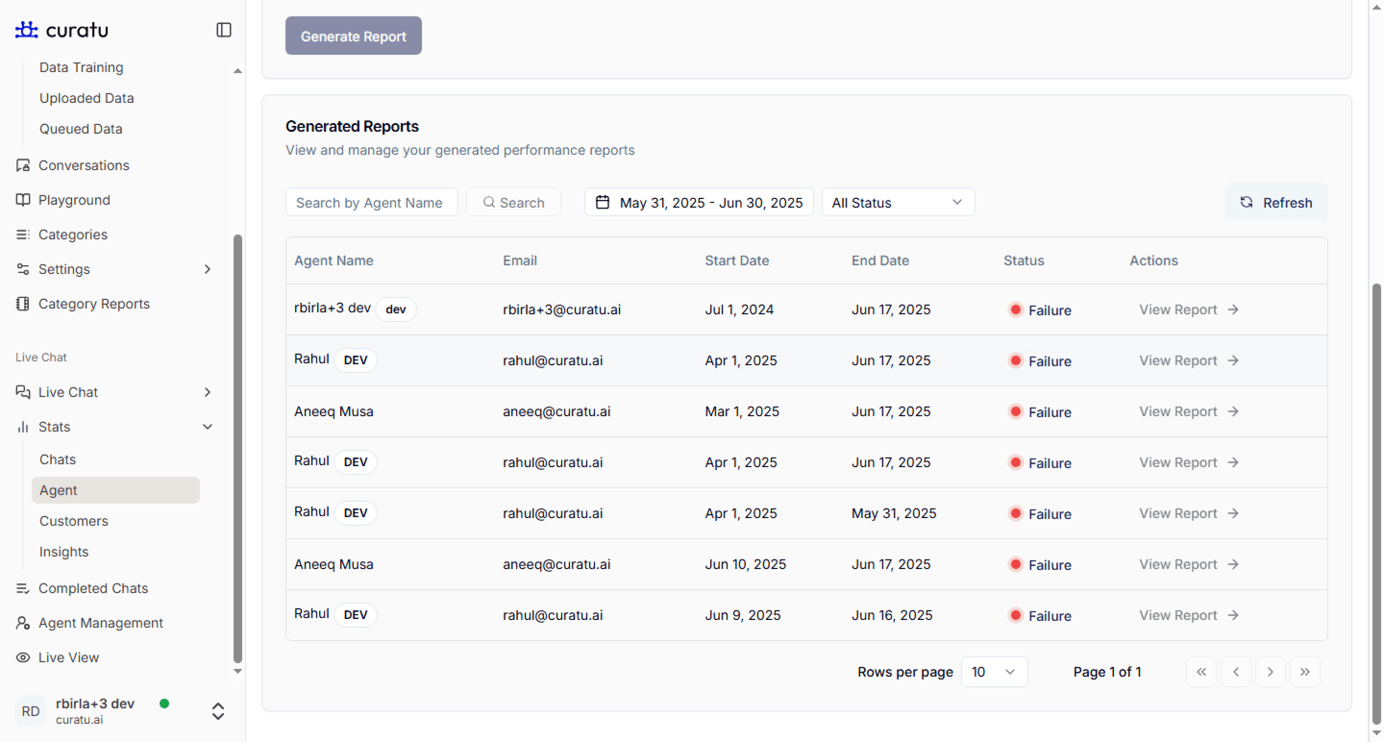The image size is (1384, 742).
Task: Open the Playground page
Action: 74,200
